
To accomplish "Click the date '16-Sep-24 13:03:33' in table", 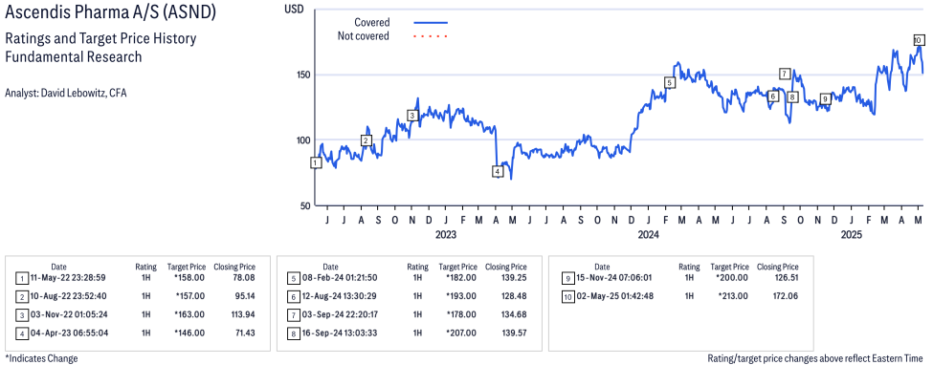I will (341, 333).
